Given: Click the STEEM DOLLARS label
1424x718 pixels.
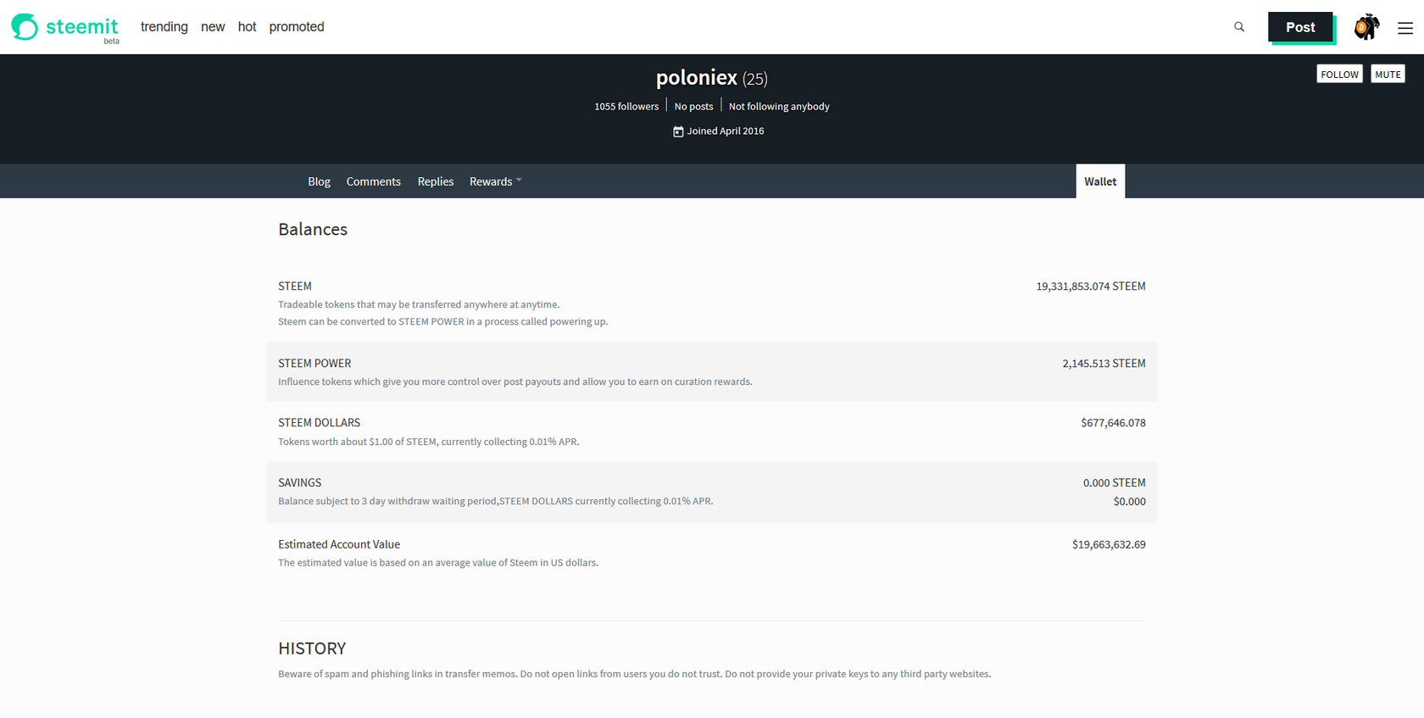Looking at the screenshot, I should click(319, 423).
